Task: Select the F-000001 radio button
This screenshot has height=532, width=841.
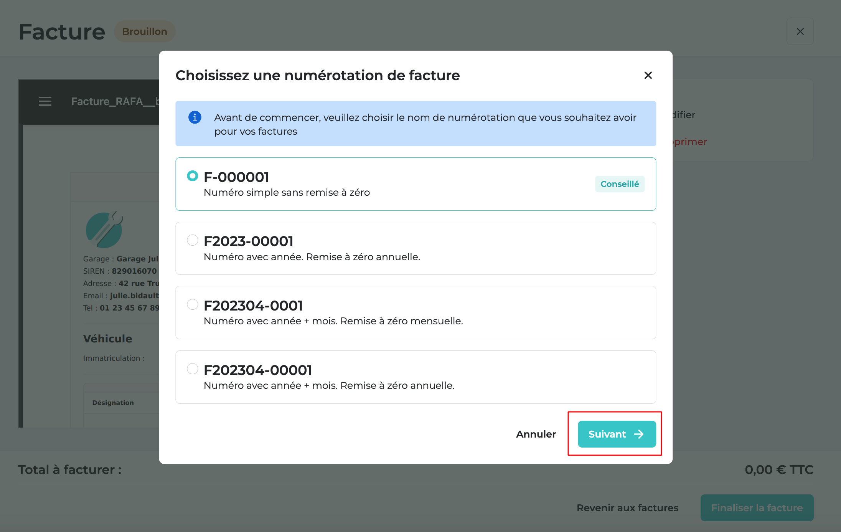Action: tap(192, 176)
